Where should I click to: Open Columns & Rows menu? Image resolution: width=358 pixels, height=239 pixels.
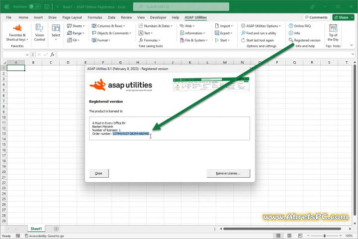click(108, 26)
